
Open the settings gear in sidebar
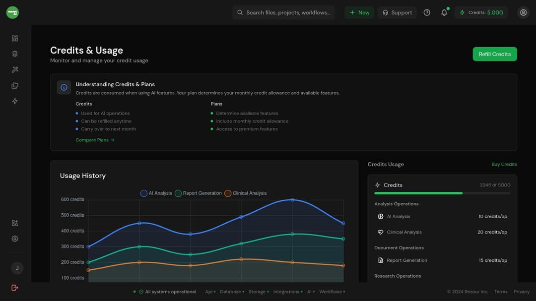(15, 239)
